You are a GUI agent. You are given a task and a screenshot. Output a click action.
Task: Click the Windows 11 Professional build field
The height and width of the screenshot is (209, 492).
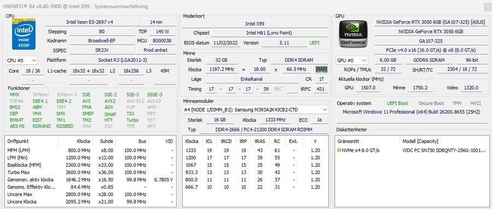(x=411, y=116)
